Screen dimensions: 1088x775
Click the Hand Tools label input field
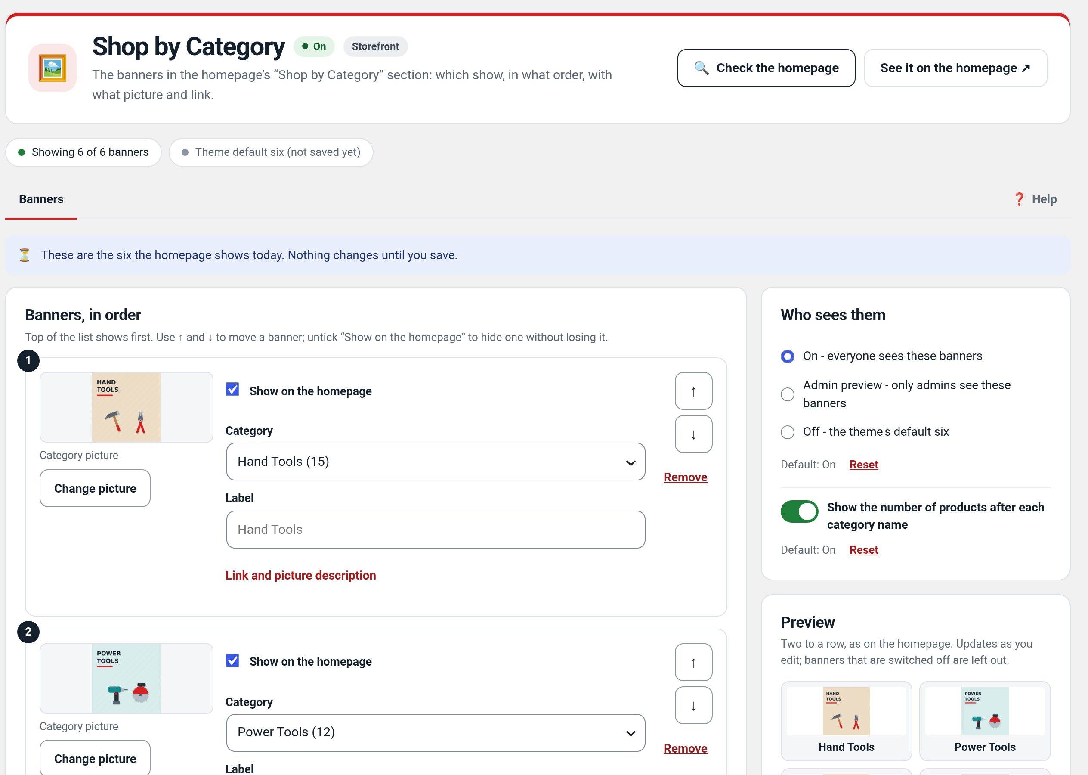(x=436, y=529)
